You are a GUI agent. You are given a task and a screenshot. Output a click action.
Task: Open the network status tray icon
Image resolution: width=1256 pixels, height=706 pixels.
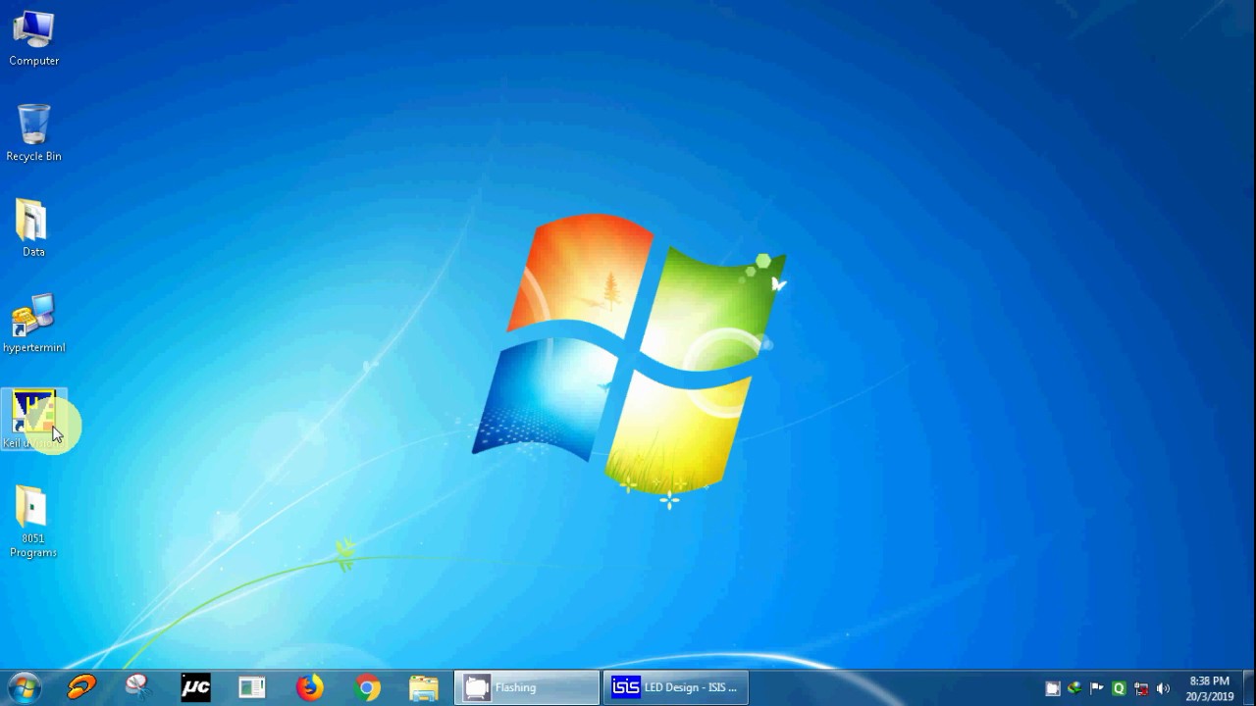(x=1141, y=688)
